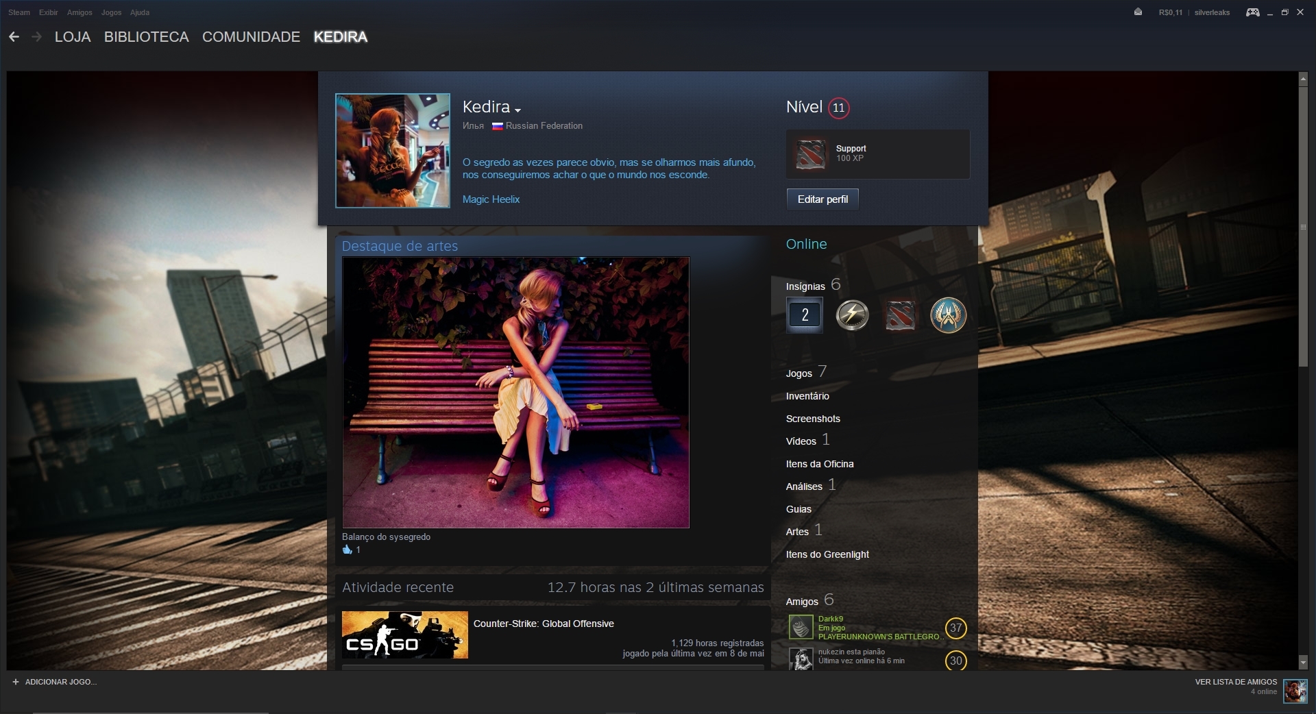
Task: Click the Support 100 XP badge text
Action: [851, 153]
